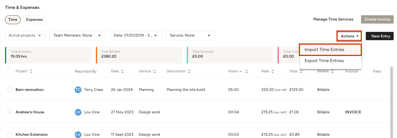Open the INVOICE link for Andrew's House
The height and width of the screenshot is (138, 397).
coord(353,112)
